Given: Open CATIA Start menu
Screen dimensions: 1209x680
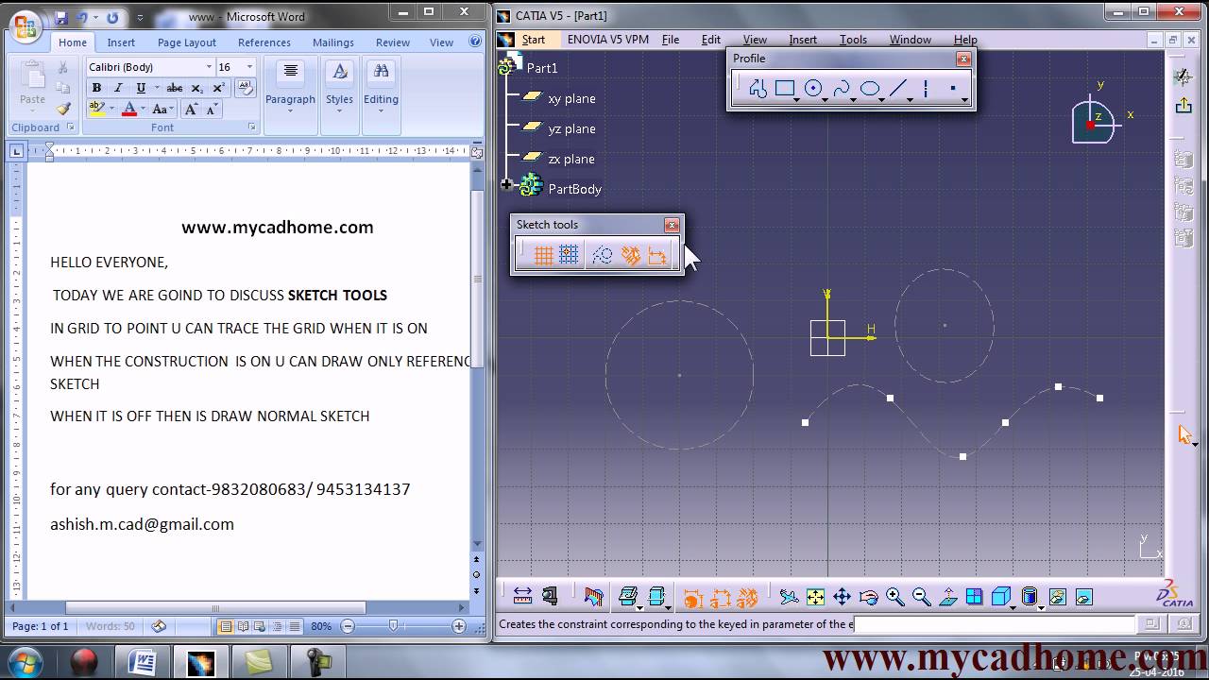Looking at the screenshot, I should pos(534,40).
